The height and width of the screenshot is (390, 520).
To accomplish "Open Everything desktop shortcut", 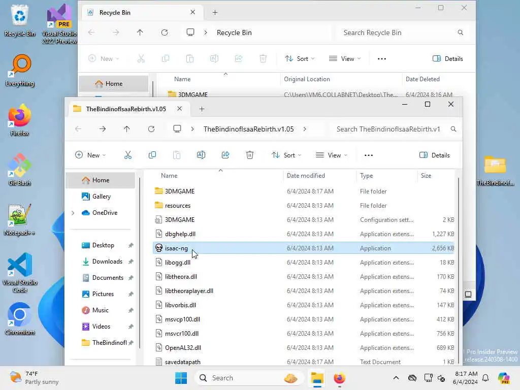I will (x=20, y=70).
